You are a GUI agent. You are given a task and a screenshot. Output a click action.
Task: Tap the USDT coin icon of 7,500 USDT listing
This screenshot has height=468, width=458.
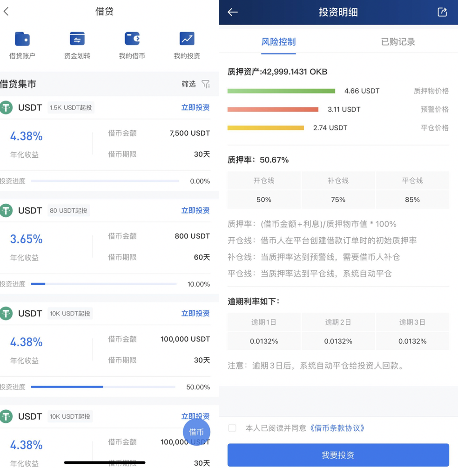point(7,107)
